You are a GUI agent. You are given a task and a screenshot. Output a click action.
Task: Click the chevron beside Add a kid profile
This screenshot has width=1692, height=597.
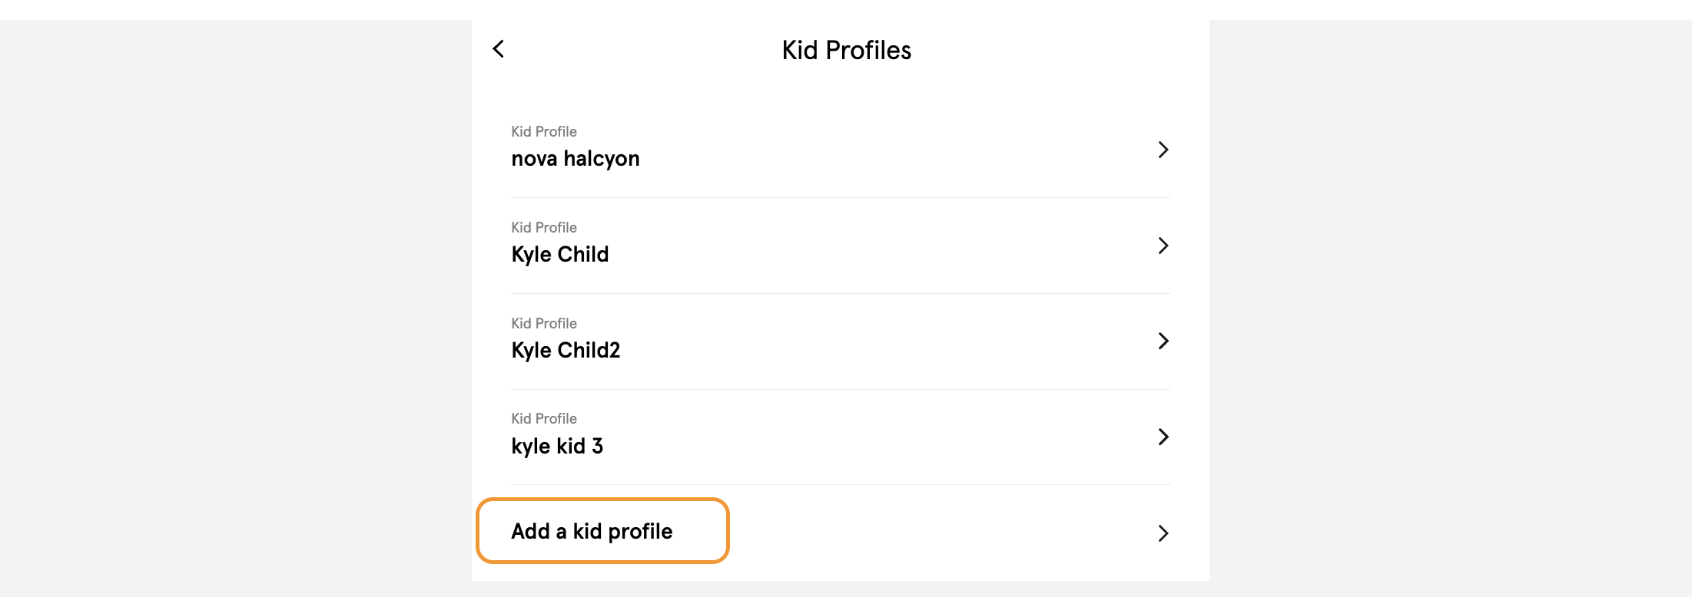(1163, 533)
